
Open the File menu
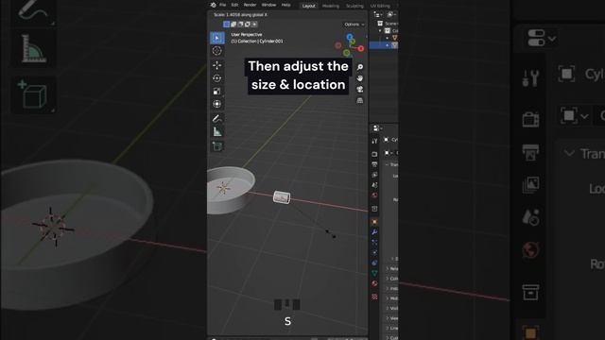pyautogui.click(x=223, y=5)
